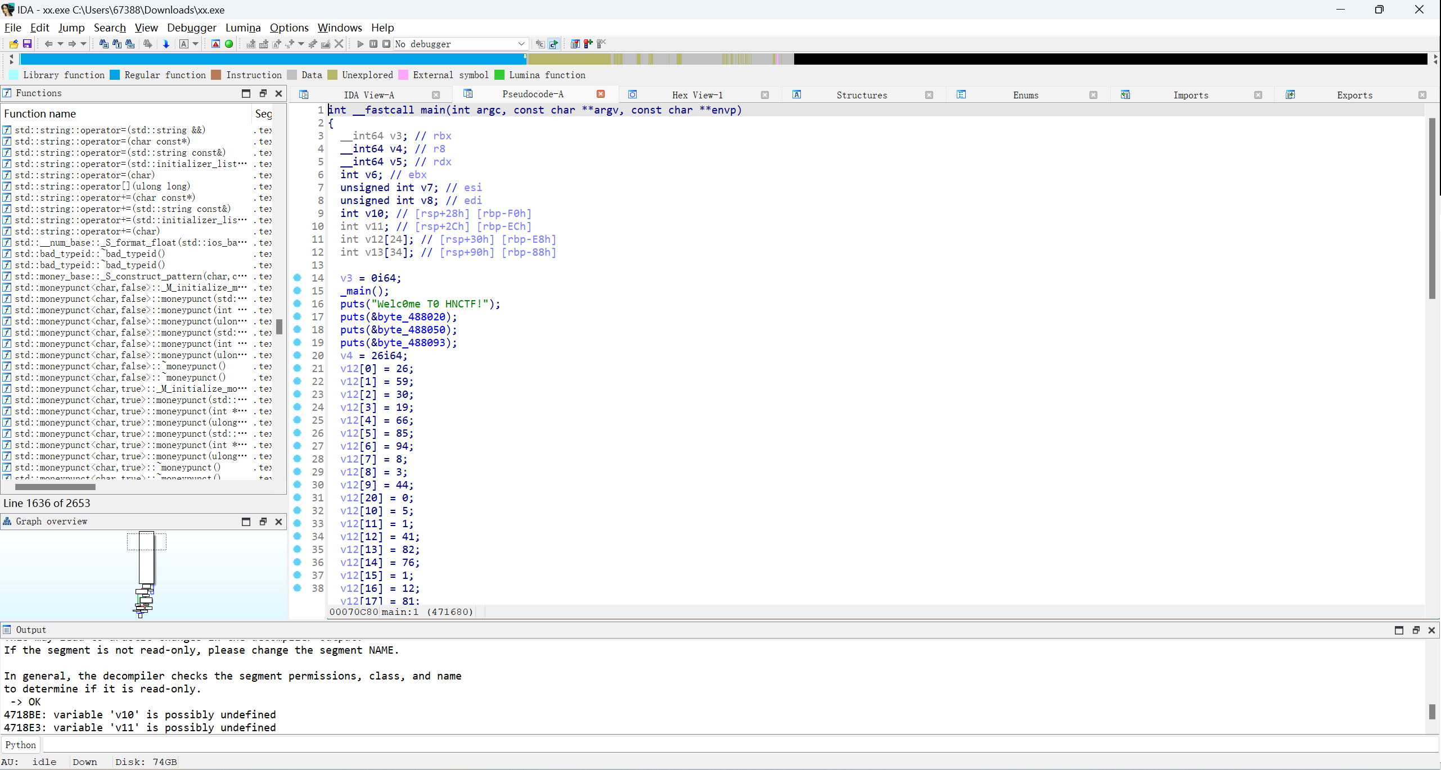Open the File menu

coord(12,28)
